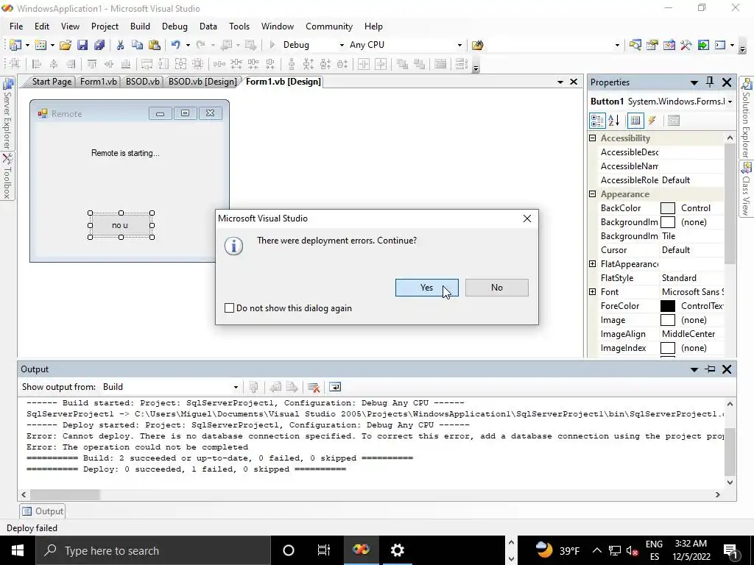The width and height of the screenshot is (754, 565).
Task: Open the Server Explorer side tab
Action: tap(7, 114)
